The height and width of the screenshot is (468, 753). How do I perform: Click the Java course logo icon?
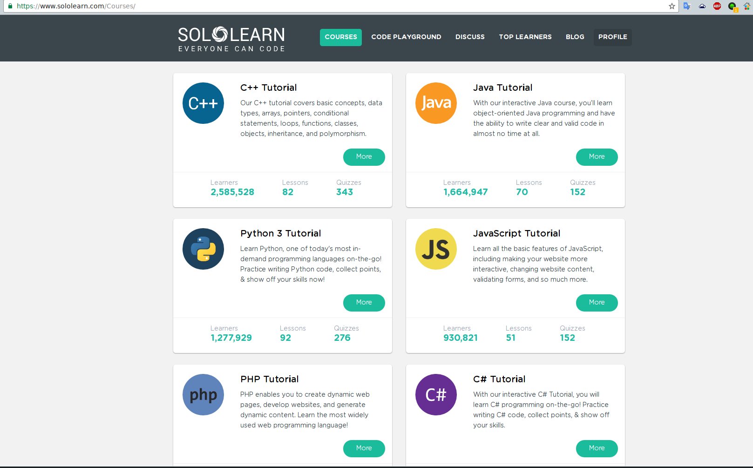[x=436, y=103]
